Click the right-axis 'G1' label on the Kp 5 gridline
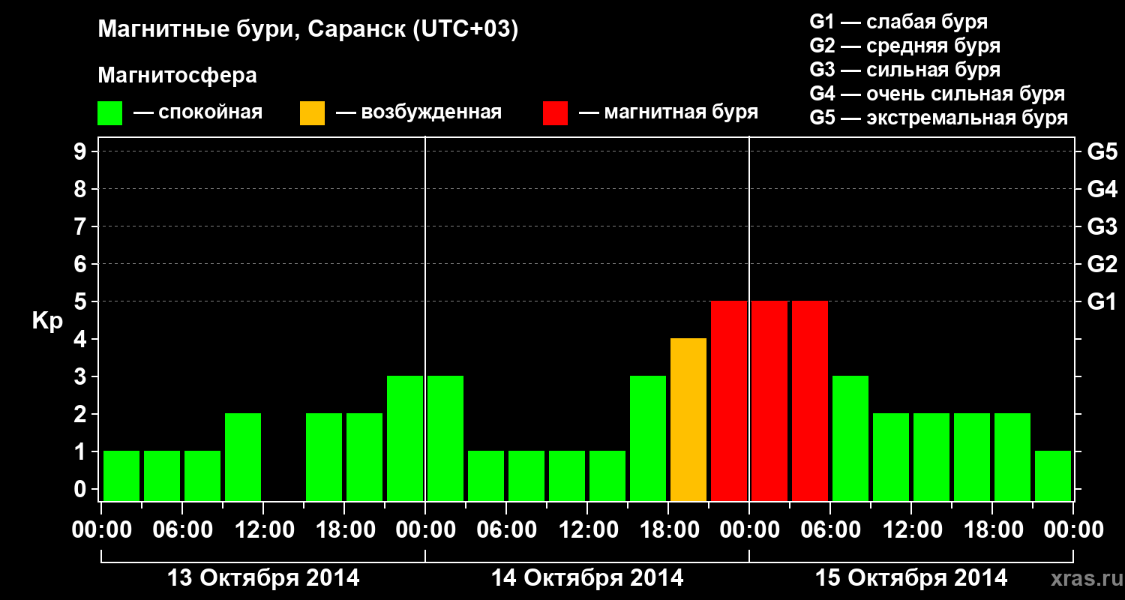The height and width of the screenshot is (600, 1125). point(1102,301)
